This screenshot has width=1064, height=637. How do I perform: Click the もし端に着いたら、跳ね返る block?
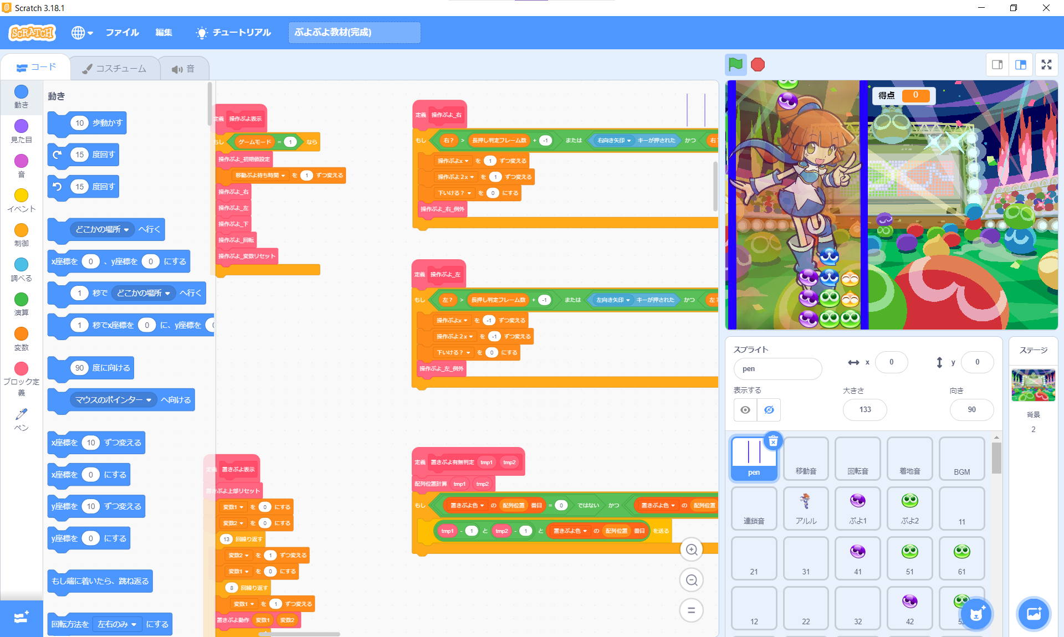coord(100,582)
